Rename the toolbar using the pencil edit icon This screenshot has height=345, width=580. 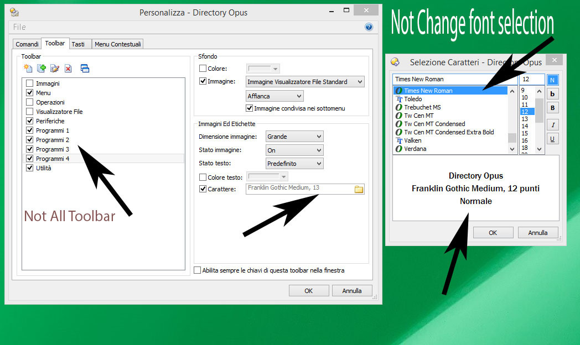(x=55, y=69)
